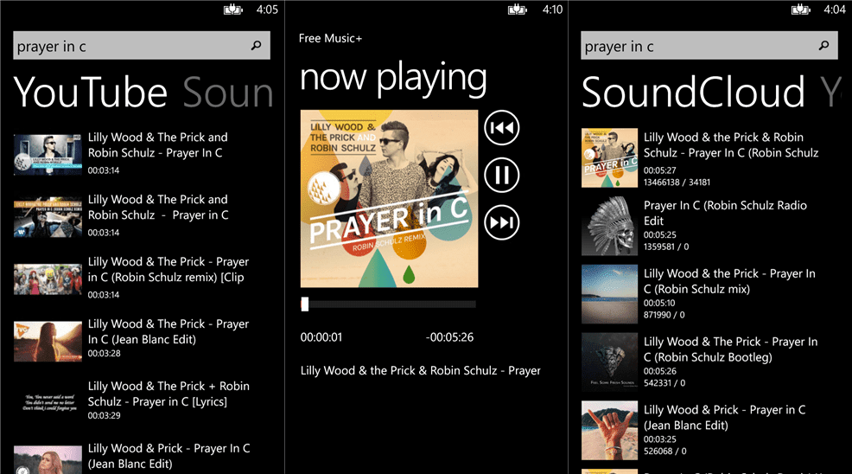Click the '526068 / 0' stats text

(x=665, y=452)
